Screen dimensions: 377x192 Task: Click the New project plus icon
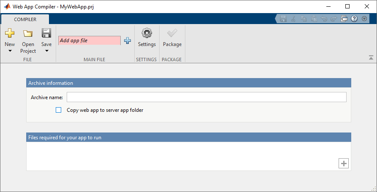pos(9,33)
